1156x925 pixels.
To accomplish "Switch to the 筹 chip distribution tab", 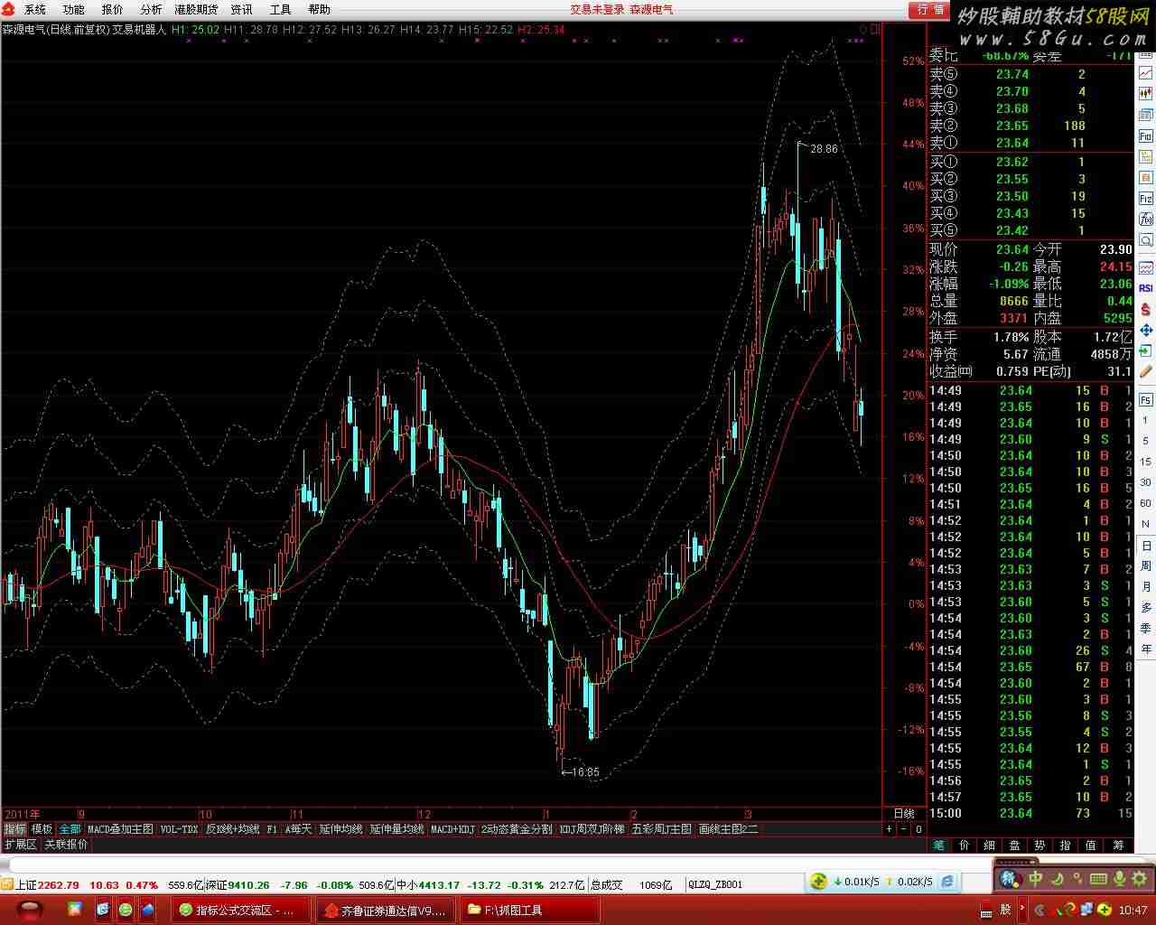I will point(1120,845).
